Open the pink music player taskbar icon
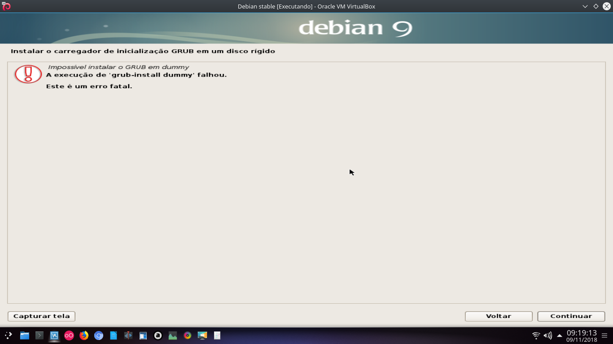Viewport: 613px width, 344px height. coord(69,335)
